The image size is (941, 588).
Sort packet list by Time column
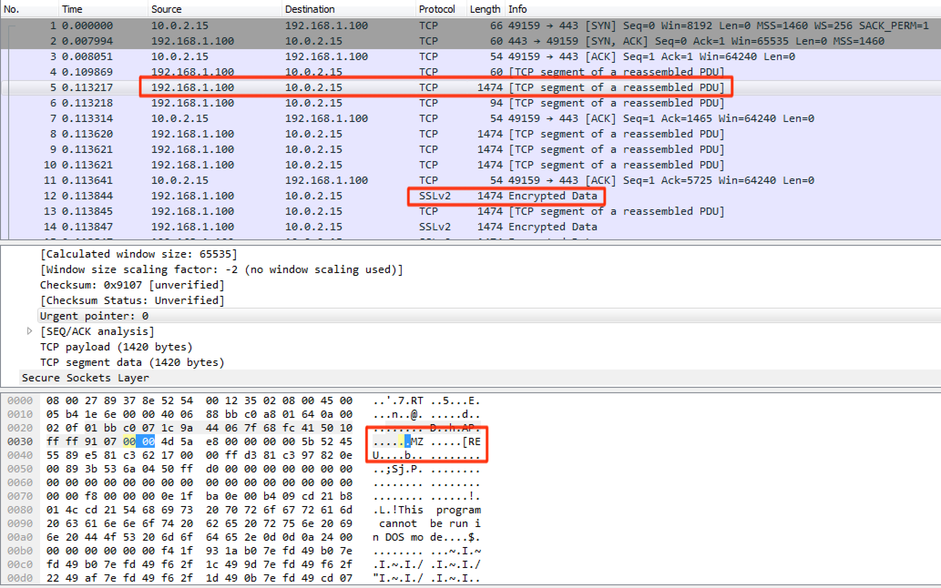point(72,9)
